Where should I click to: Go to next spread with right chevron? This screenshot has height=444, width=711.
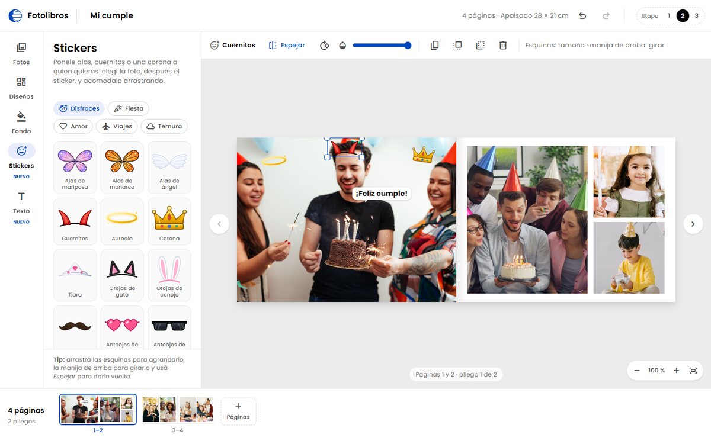(693, 224)
